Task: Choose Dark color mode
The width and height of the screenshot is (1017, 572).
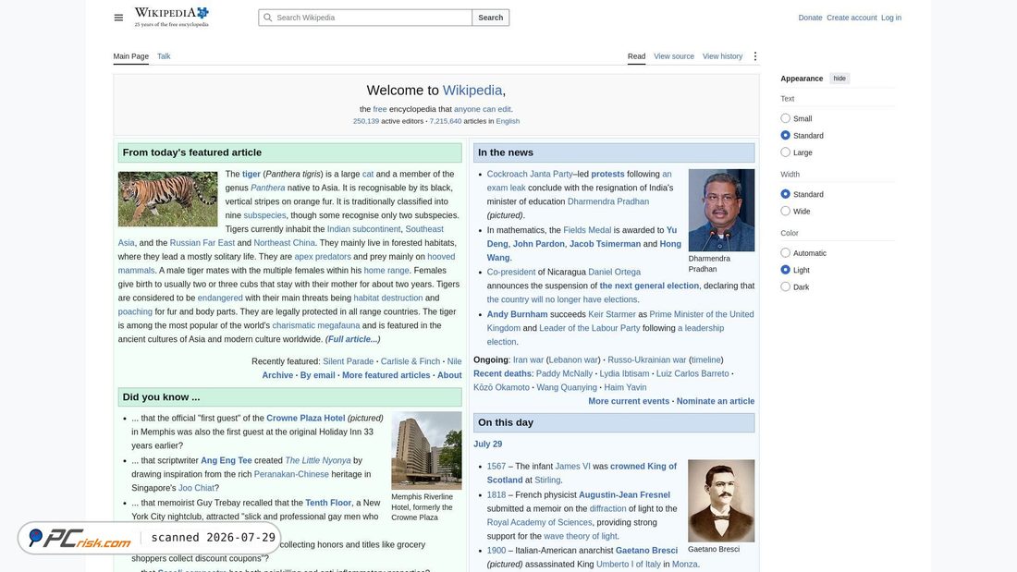Action: click(786, 286)
